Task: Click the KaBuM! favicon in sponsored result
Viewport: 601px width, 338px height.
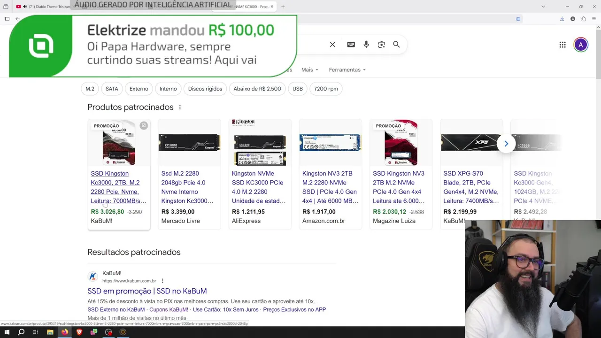Action: click(93, 277)
